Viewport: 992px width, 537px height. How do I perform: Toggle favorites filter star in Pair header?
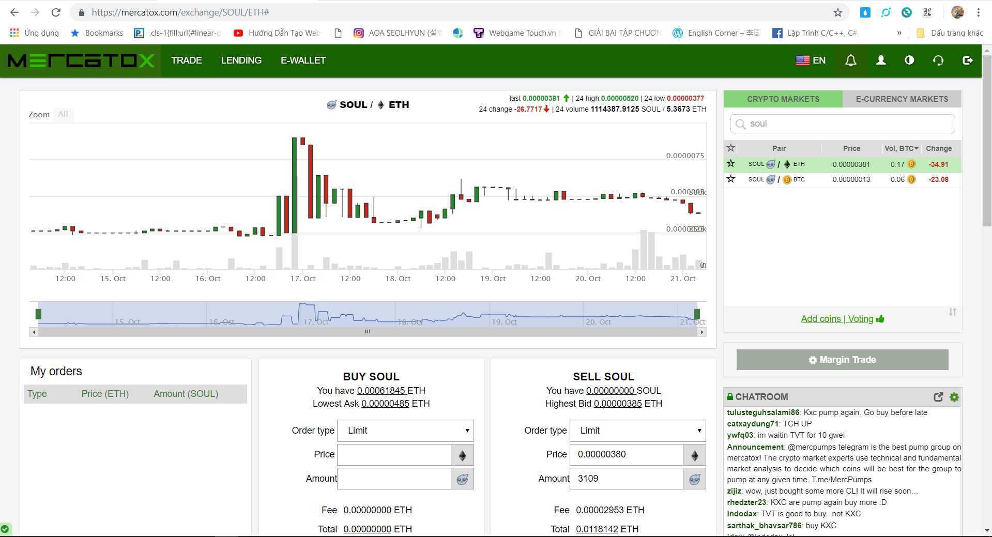731,148
